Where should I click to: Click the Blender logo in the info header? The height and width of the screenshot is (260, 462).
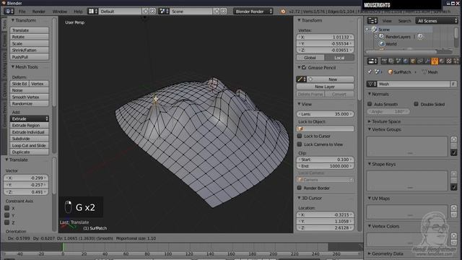[x=283, y=12]
